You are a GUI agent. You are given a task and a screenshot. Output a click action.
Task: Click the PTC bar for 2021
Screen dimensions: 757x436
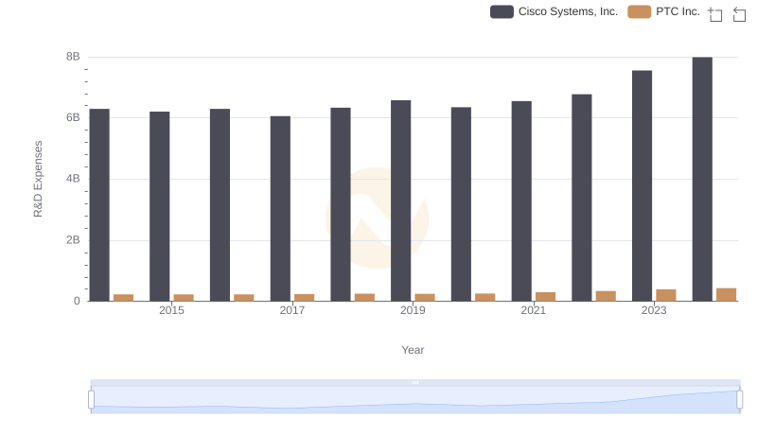546,297
